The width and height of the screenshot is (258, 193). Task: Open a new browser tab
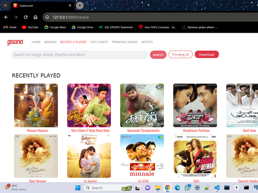[80, 6]
